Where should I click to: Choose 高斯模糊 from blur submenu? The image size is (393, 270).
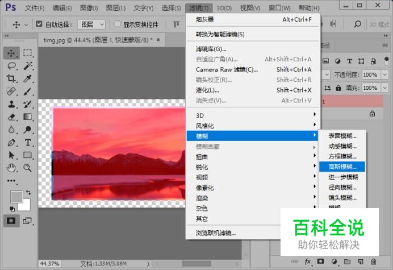pos(342,167)
